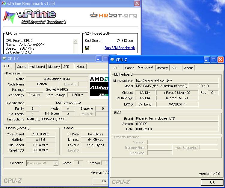Click the wPrime Speed: 2367 MHz line
This screenshot has height=188, width=225.
(20, 48)
